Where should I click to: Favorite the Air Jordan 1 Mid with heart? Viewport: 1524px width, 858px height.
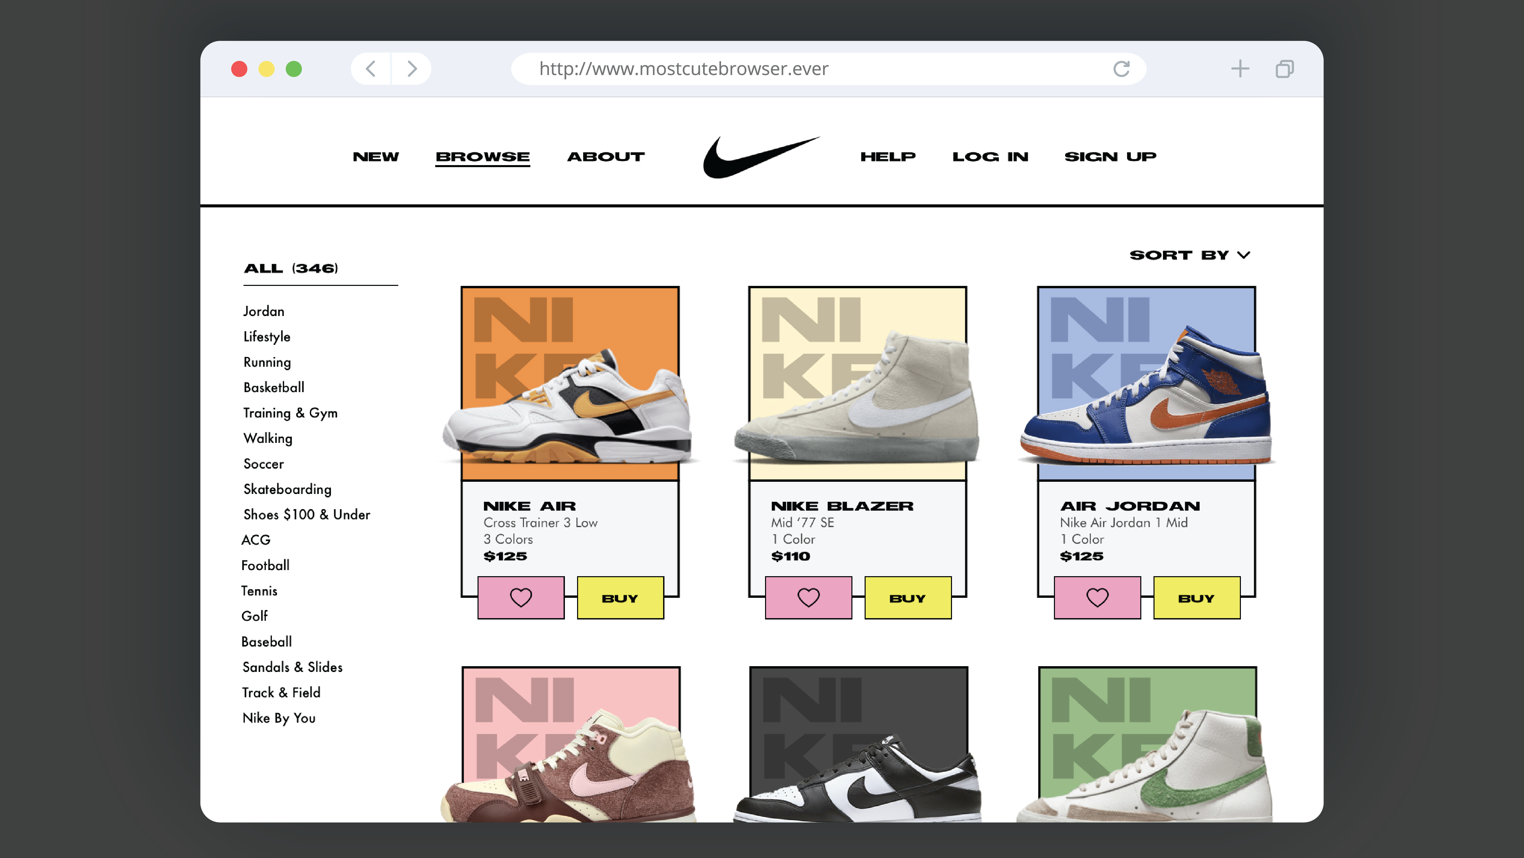[x=1097, y=597]
